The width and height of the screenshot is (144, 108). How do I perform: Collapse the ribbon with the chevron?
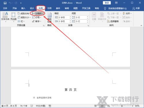pyautogui.click(x=141, y=26)
